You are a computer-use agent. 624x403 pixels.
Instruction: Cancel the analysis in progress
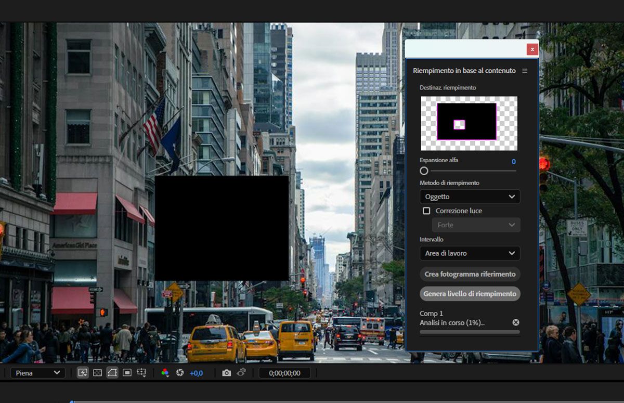click(x=515, y=322)
